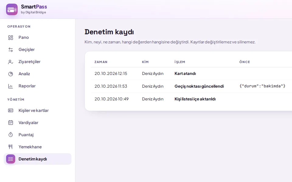Click the Kişi listesi içe aktarıldı entry
Screen dimensions: 292x182
195,99
